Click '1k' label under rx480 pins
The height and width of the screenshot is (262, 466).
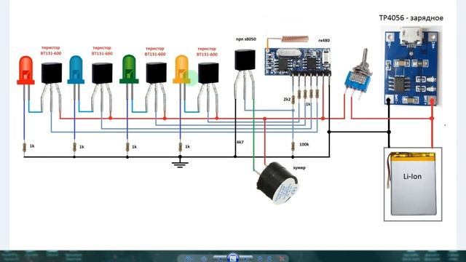[308, 104]
